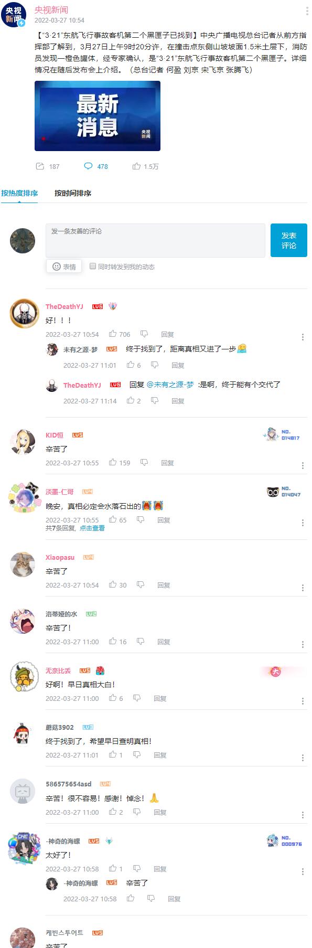
Task: Enable 同时转发到我的动态 checkbox
Action: pyautogui.click(x=93, y=266)
